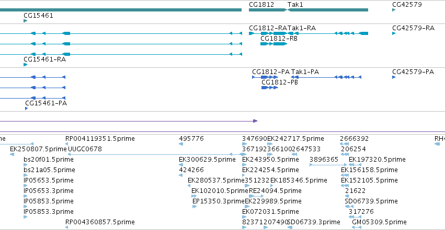Click the purple arrowhead ending the long feature
Screen dimensions: 445x230
tap(255, 121)
